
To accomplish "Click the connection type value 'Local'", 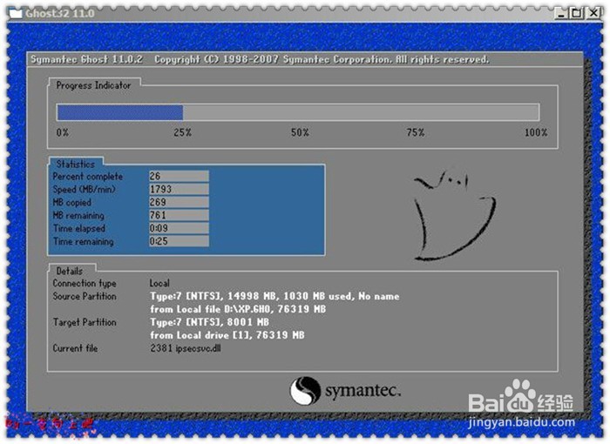I will [159, 283].
